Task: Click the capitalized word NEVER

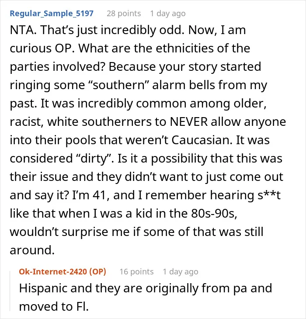Action: pyautogui.click(x=188, y=121)
